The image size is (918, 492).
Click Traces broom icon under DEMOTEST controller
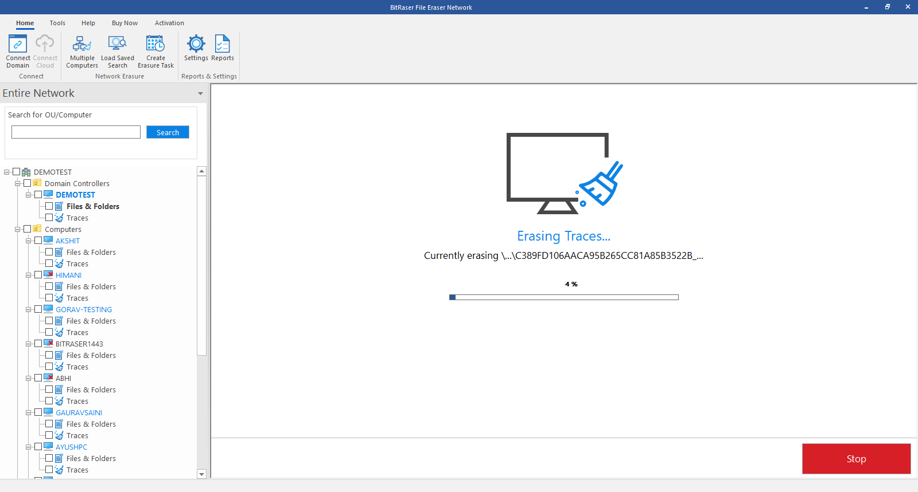point(59,218)
